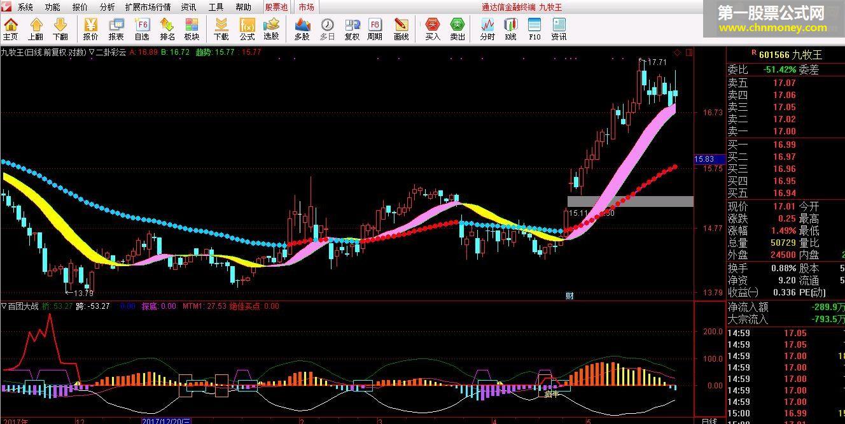This screenshot has width=845, height=424.
Task: Open the F10 company info icon
Action: [x=534, y=29]
